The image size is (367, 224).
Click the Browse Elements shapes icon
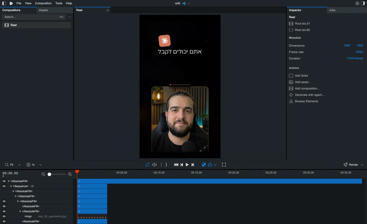291,101
